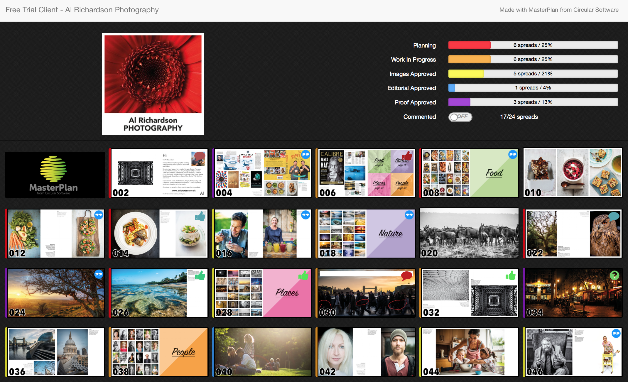This screenshot has height=382, width=628.
Task: Open the MasterPlan logo thumbnail
Action: [x=55, y=175]
